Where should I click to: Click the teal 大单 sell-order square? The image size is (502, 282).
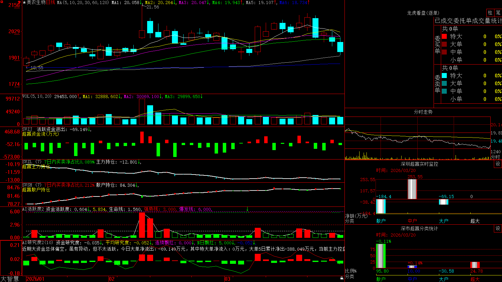pos(444,83)
